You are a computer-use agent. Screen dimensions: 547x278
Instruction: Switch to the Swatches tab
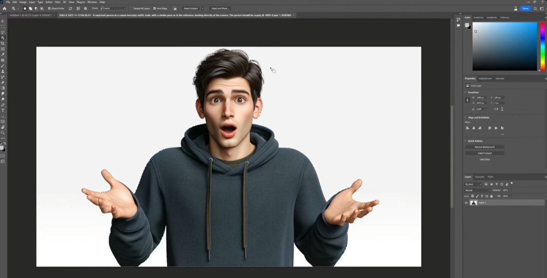(478, 18)
